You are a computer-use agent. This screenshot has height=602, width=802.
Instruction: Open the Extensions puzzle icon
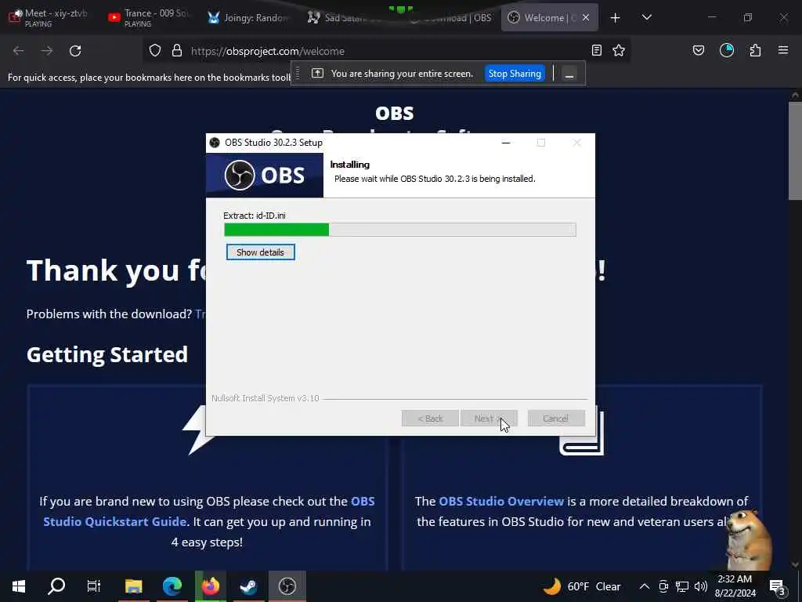(x=755, y=50)
